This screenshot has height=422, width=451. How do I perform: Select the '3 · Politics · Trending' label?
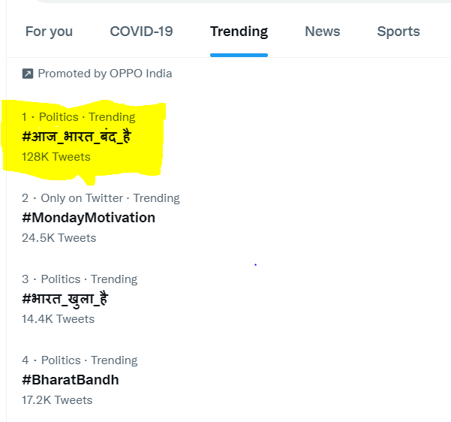(80, 279)
